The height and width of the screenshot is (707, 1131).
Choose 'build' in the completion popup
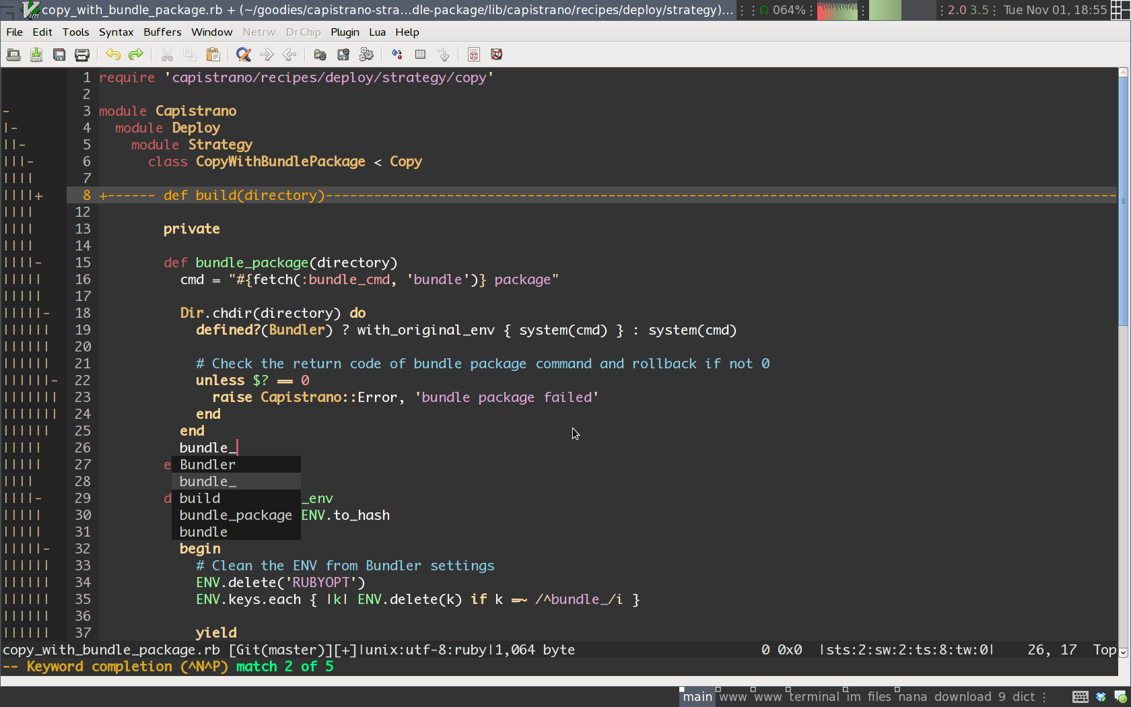tap(236, 498)
